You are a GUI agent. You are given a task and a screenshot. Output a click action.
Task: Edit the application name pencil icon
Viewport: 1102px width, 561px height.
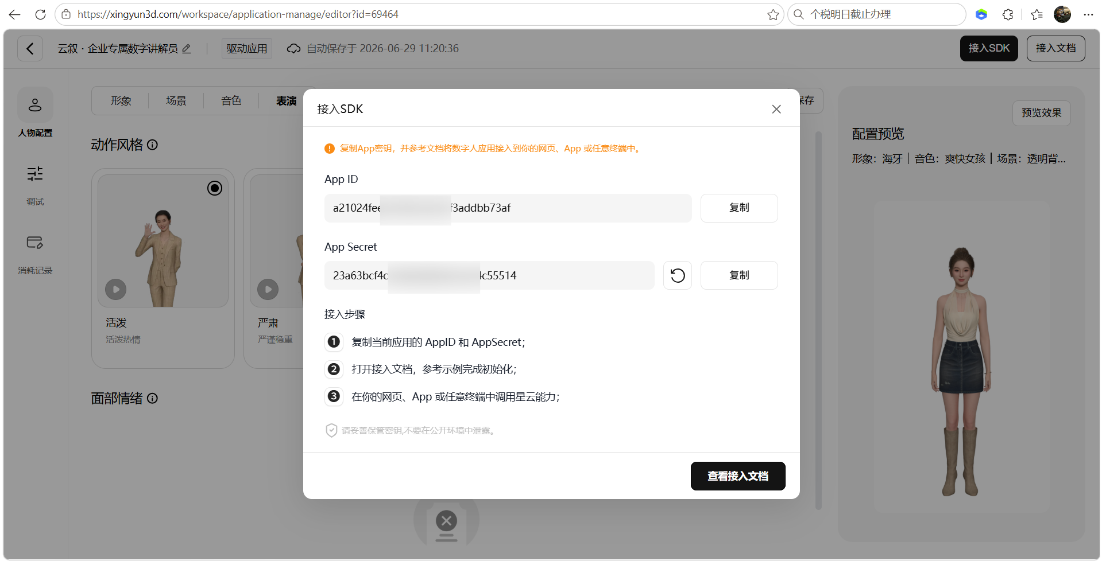pos(186,49)
